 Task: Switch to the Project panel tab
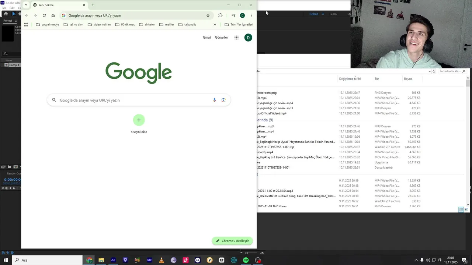[7, 21]
